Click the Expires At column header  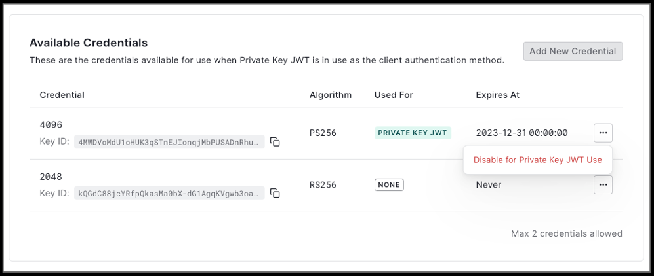coord(497,95)
